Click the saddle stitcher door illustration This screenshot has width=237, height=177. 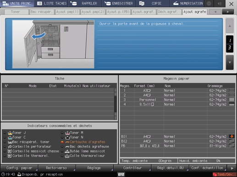(x=53, y=44)
